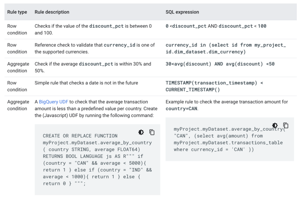Open the BigQuery UDF link
This screenshot has width=300, height=197.
[54, 102]
